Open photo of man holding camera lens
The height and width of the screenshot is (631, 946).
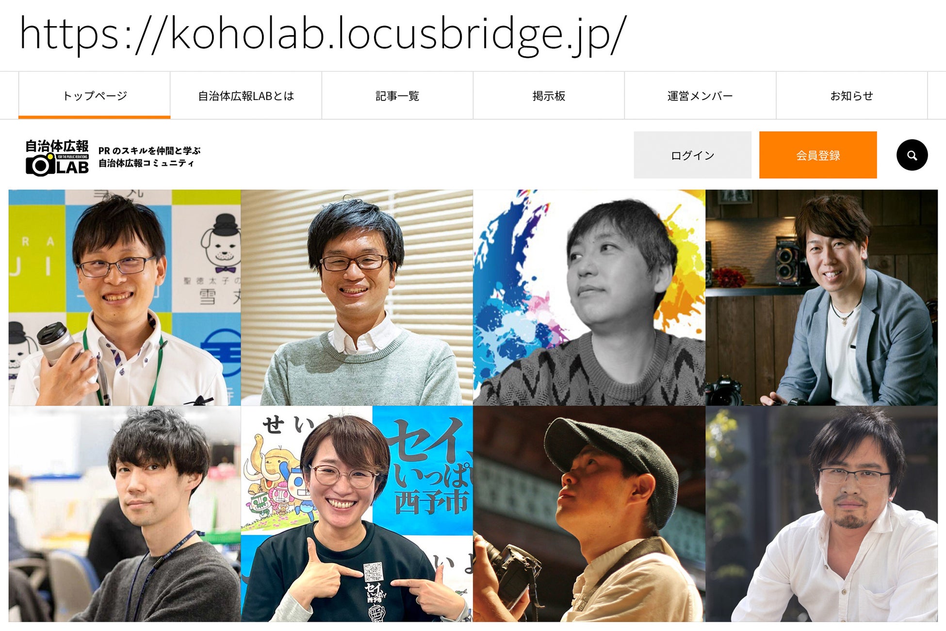coord(125,298)
